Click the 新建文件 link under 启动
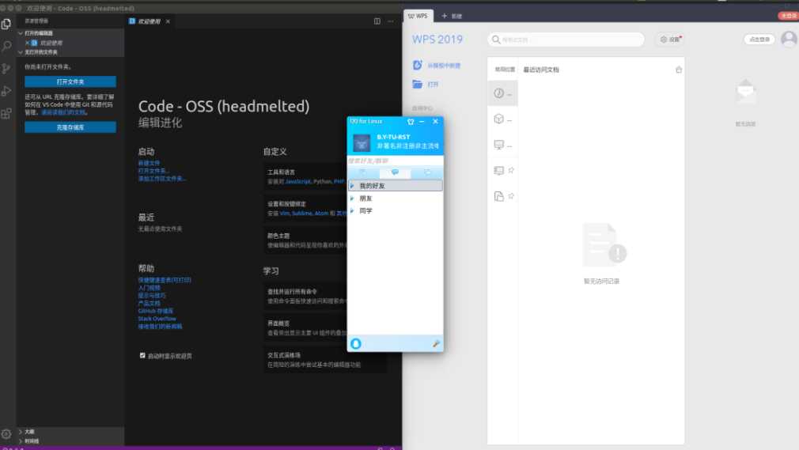The image size is (799, 450). (x=149, y=163)
